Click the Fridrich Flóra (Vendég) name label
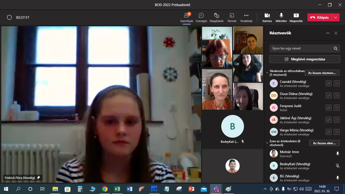The image size is (345, 194). (x=20, y=178)
